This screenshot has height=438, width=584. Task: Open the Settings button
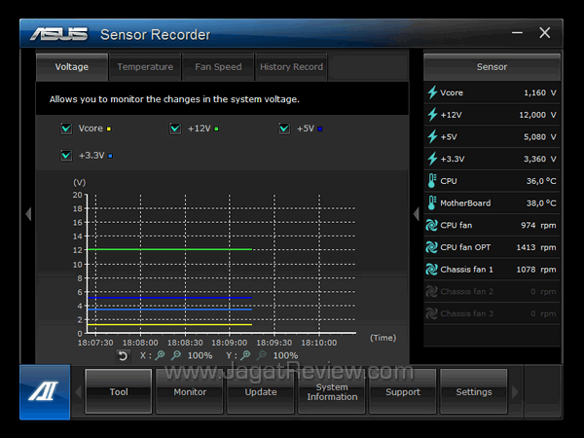pos(474,391)
